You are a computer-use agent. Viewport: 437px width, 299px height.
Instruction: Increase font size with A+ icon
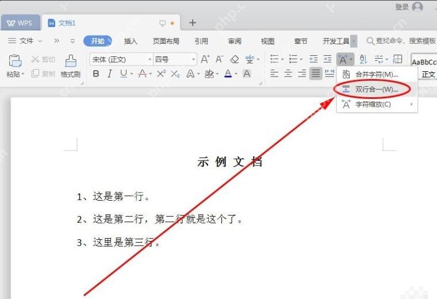(x=205, y=59)
